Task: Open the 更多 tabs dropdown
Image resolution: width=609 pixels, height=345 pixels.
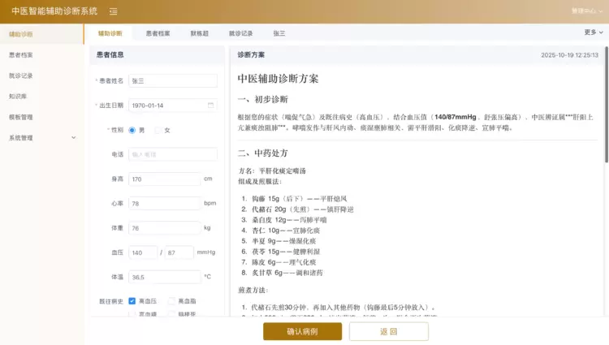Action: pyautogui.click(x=593, y=32)
